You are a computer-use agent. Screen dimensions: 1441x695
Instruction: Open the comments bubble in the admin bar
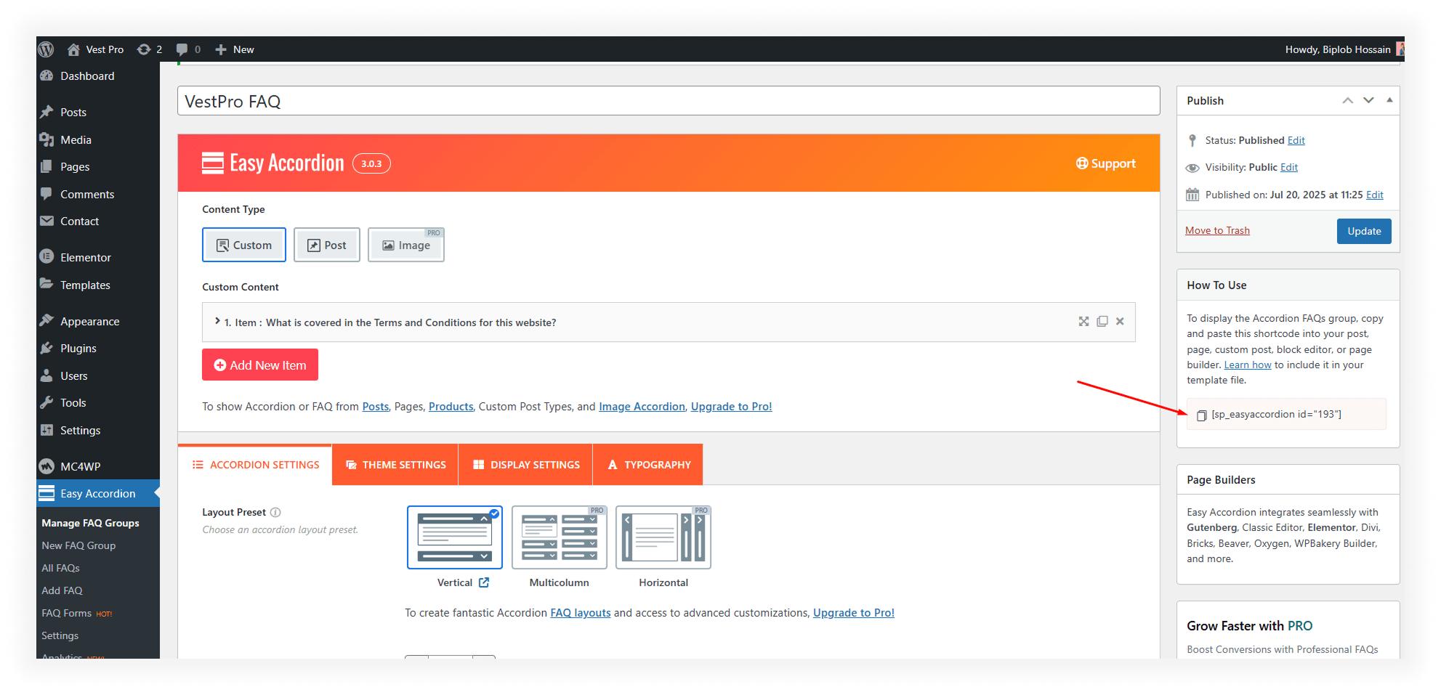coord(188,49)
